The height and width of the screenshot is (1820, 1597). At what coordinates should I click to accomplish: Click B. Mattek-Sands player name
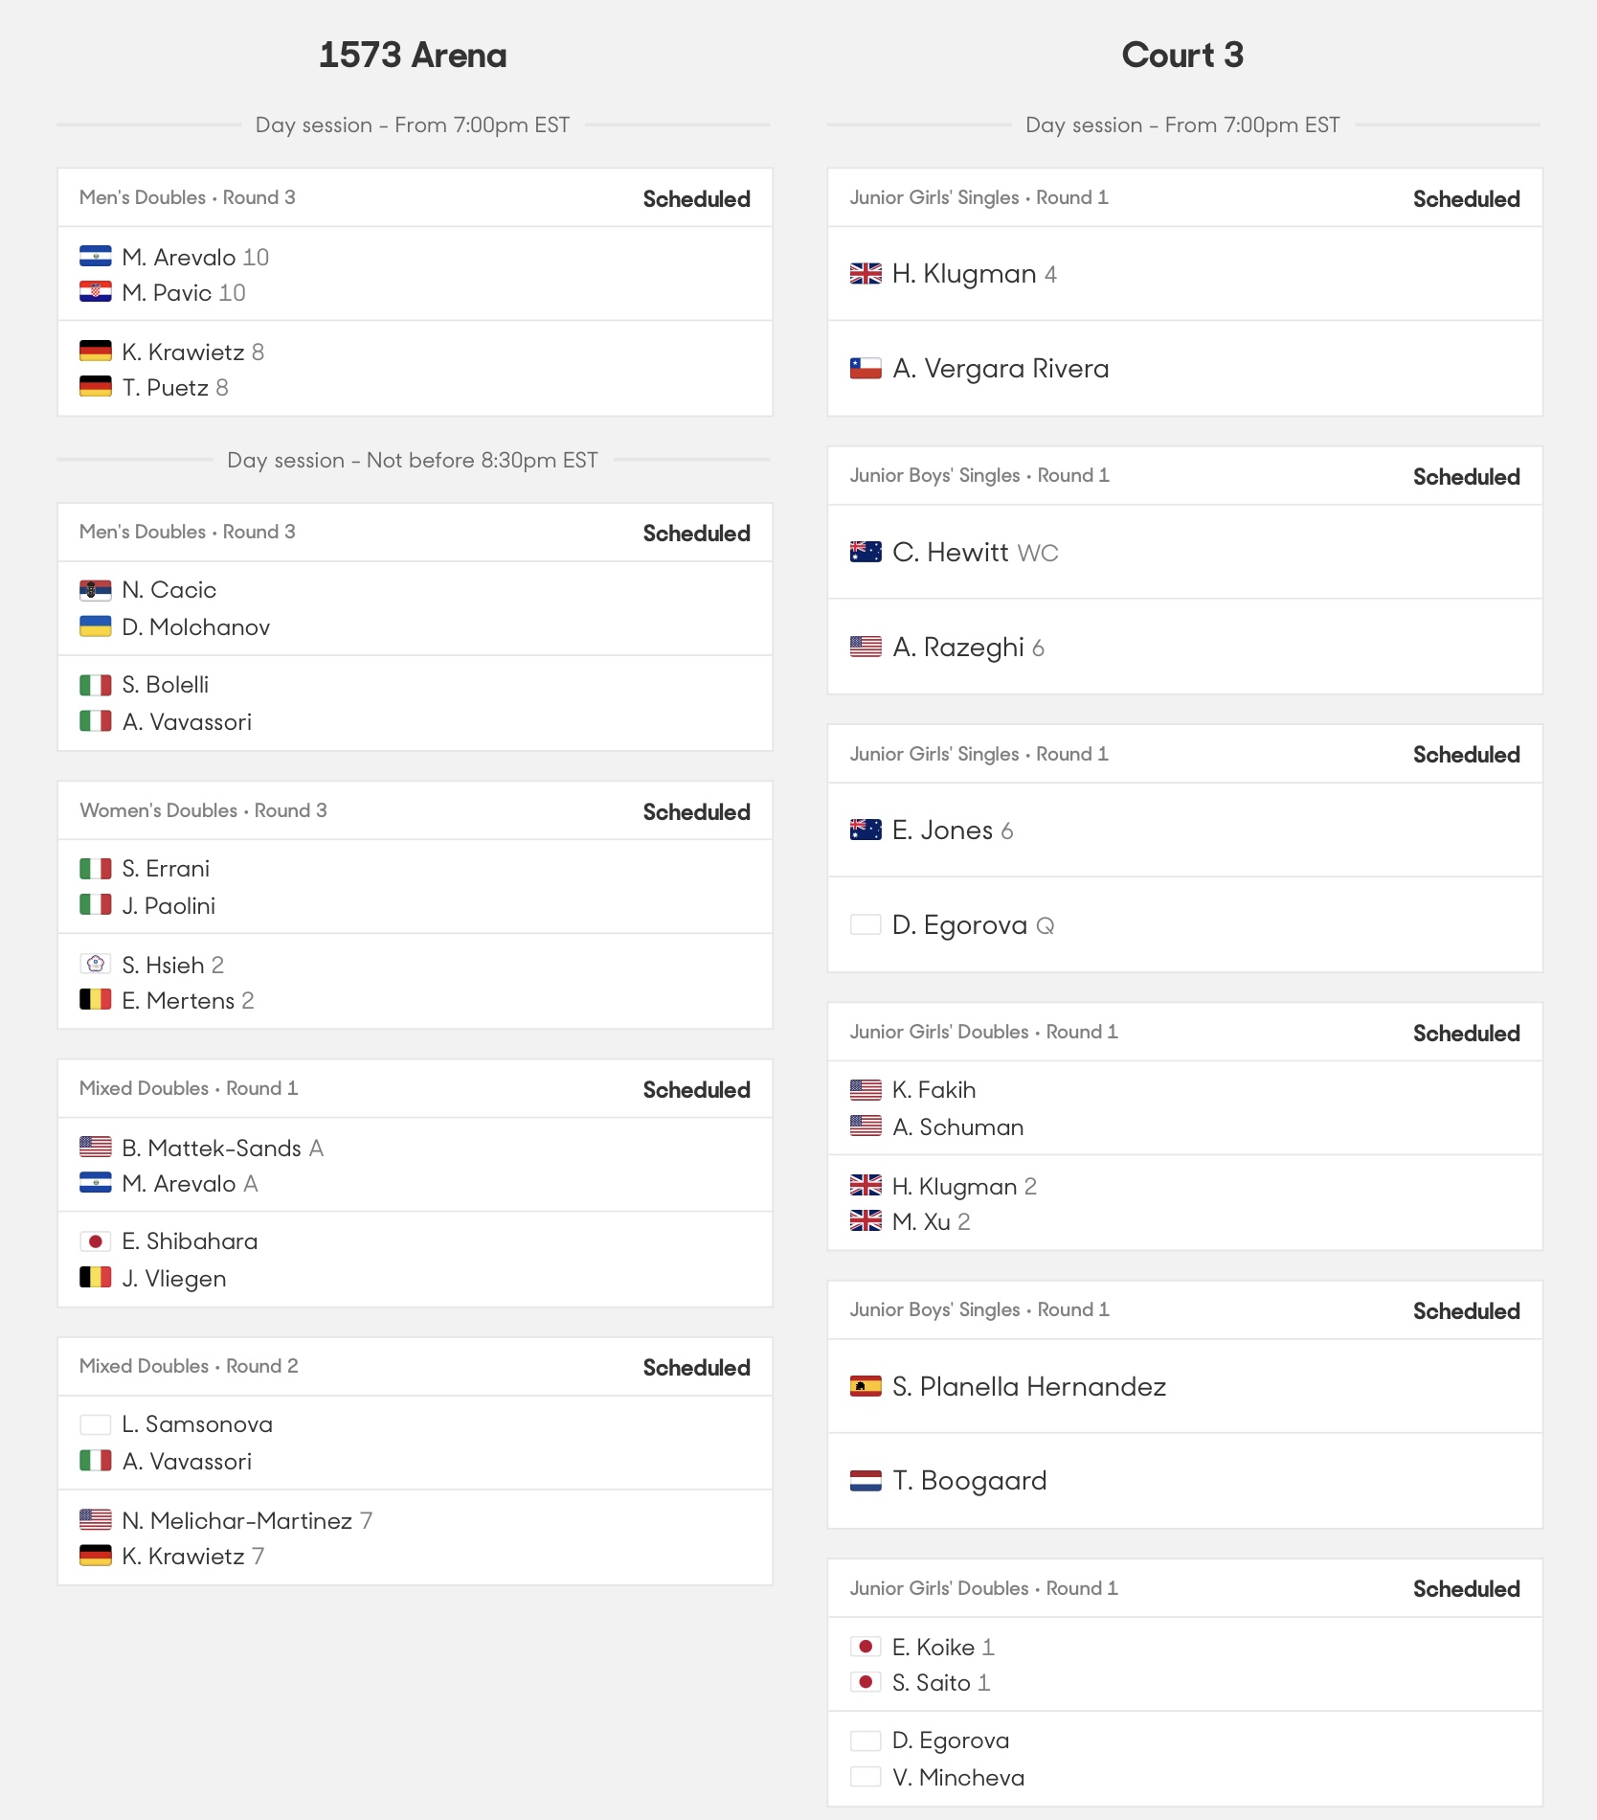(212, 1148)
